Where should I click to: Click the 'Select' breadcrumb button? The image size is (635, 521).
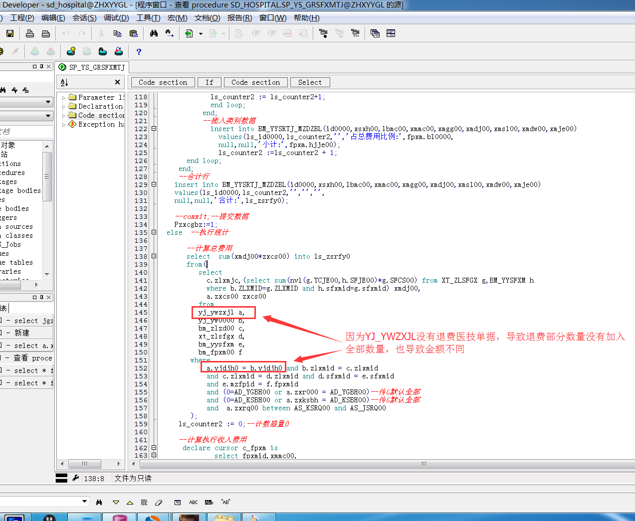coord(310,82)
